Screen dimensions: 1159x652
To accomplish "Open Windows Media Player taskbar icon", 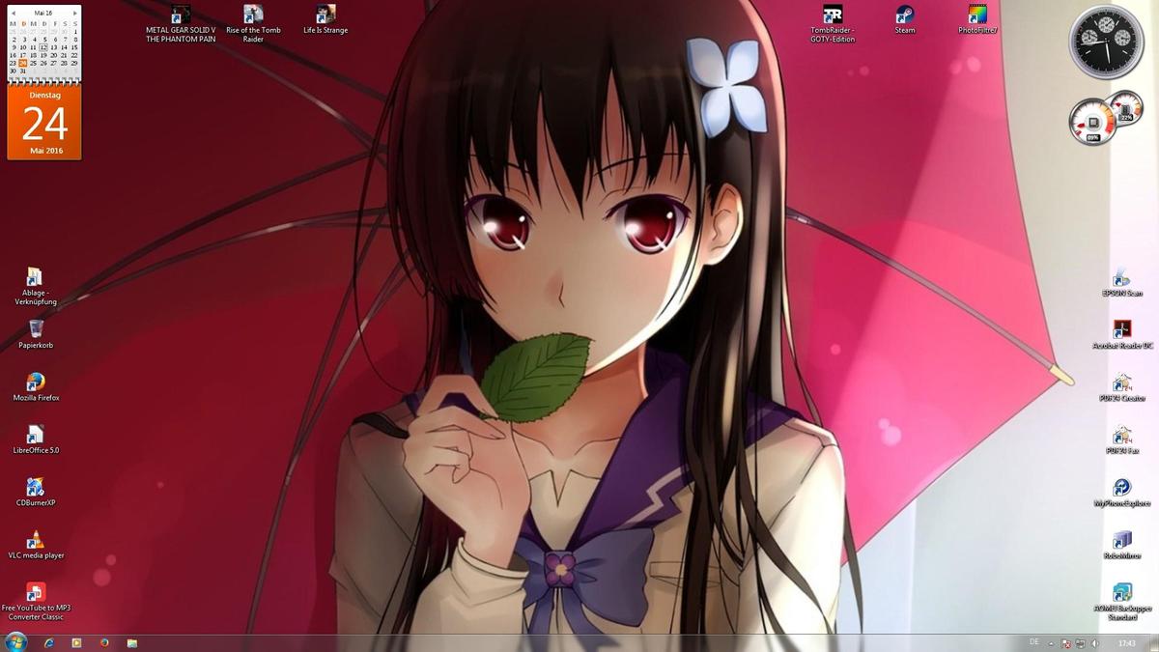I will [76, 642].
